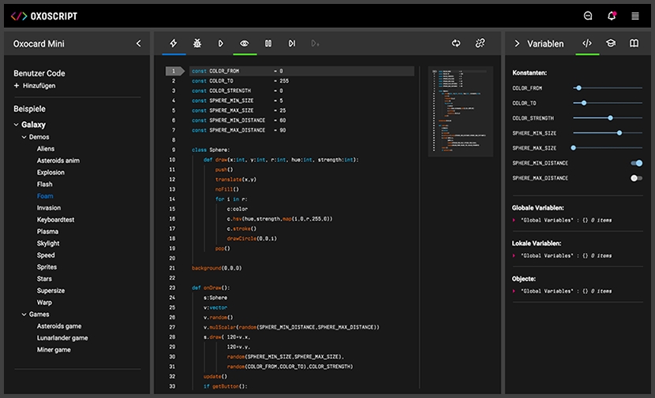Click the chain link connect icon

coord(480,43)
